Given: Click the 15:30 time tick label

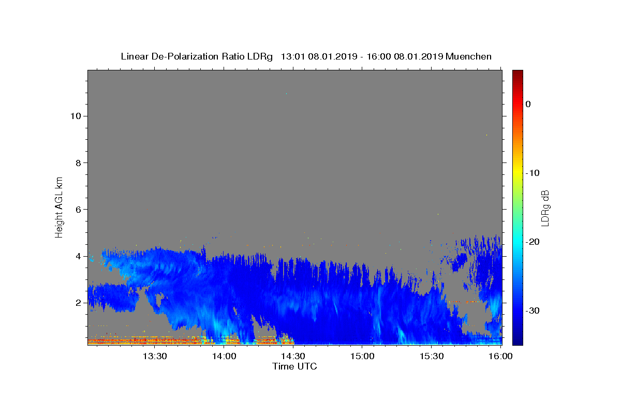Looking at the screenshot, I should [432, 357].
